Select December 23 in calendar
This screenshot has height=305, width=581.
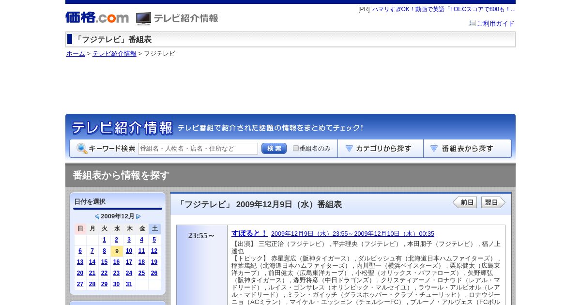[116, 273]
